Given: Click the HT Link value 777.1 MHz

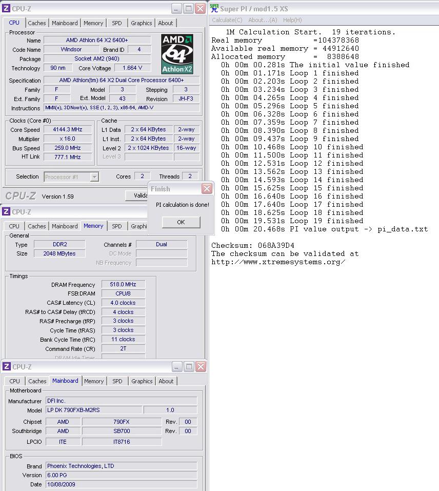Looking at the screenshot, I should [68, 157].
